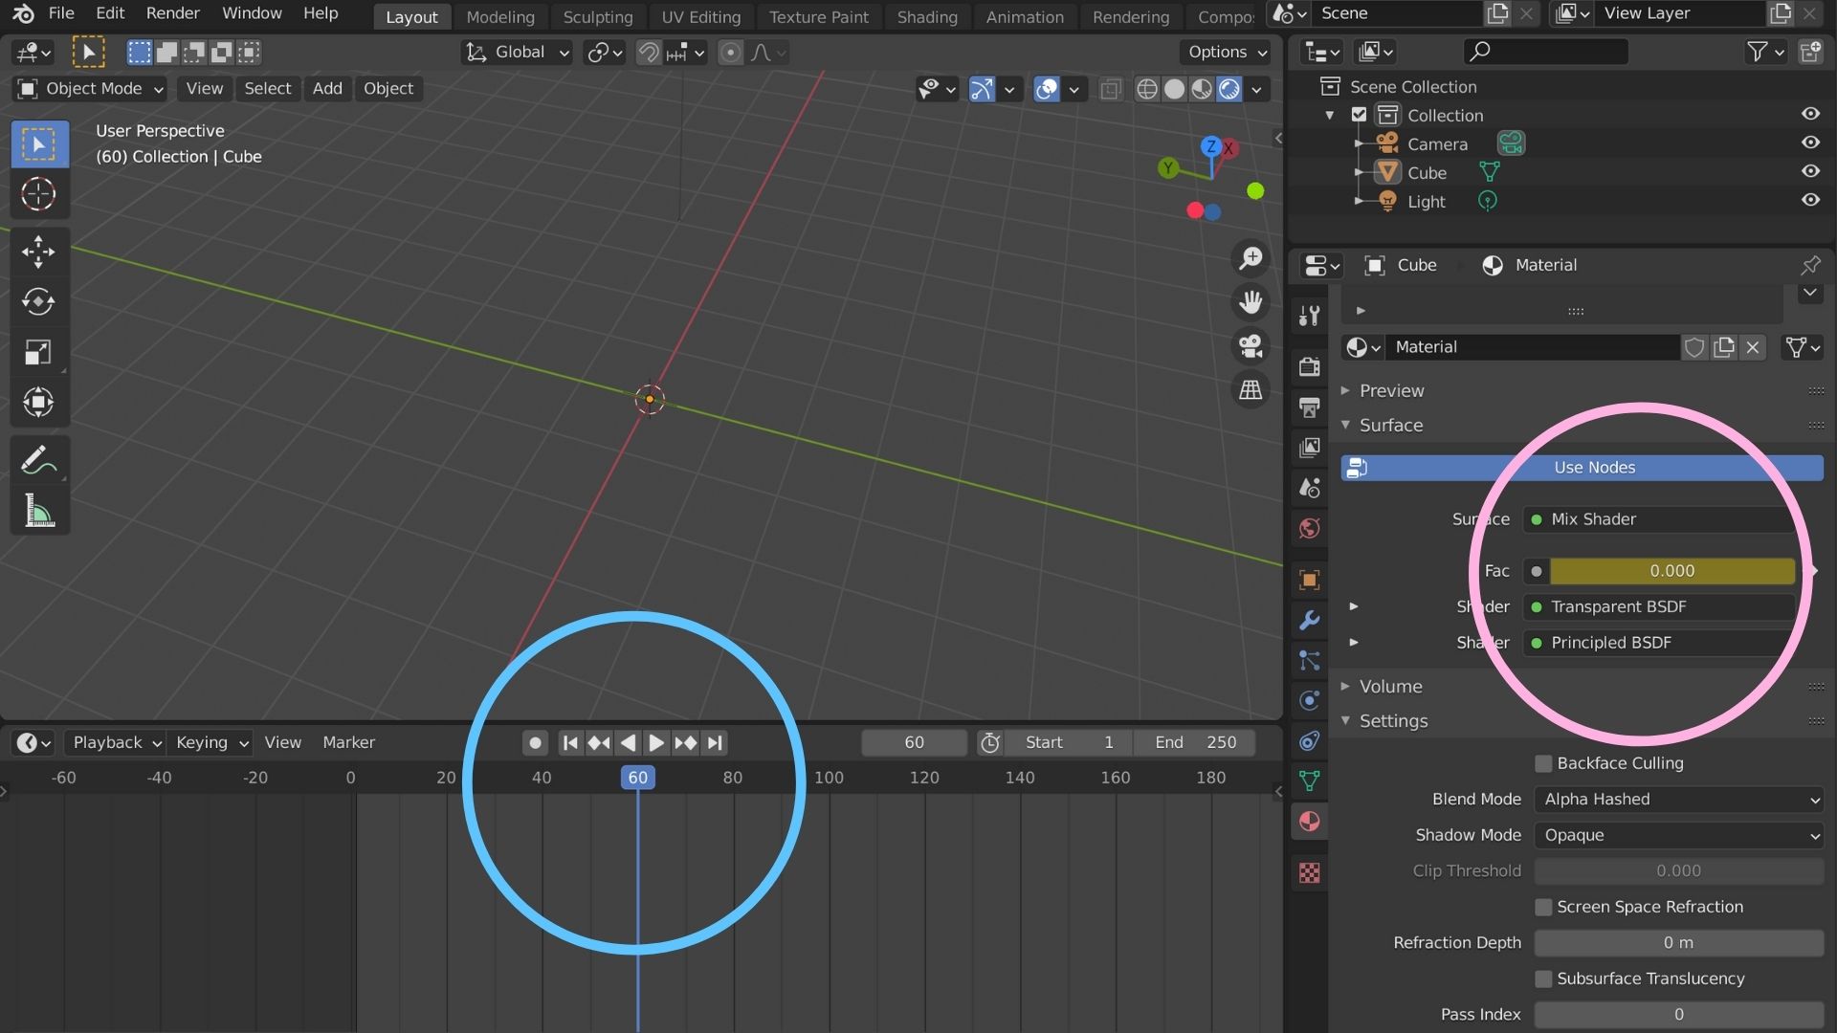
Task: Open the Physics Properties tab
Action: tap(1309, 699)
